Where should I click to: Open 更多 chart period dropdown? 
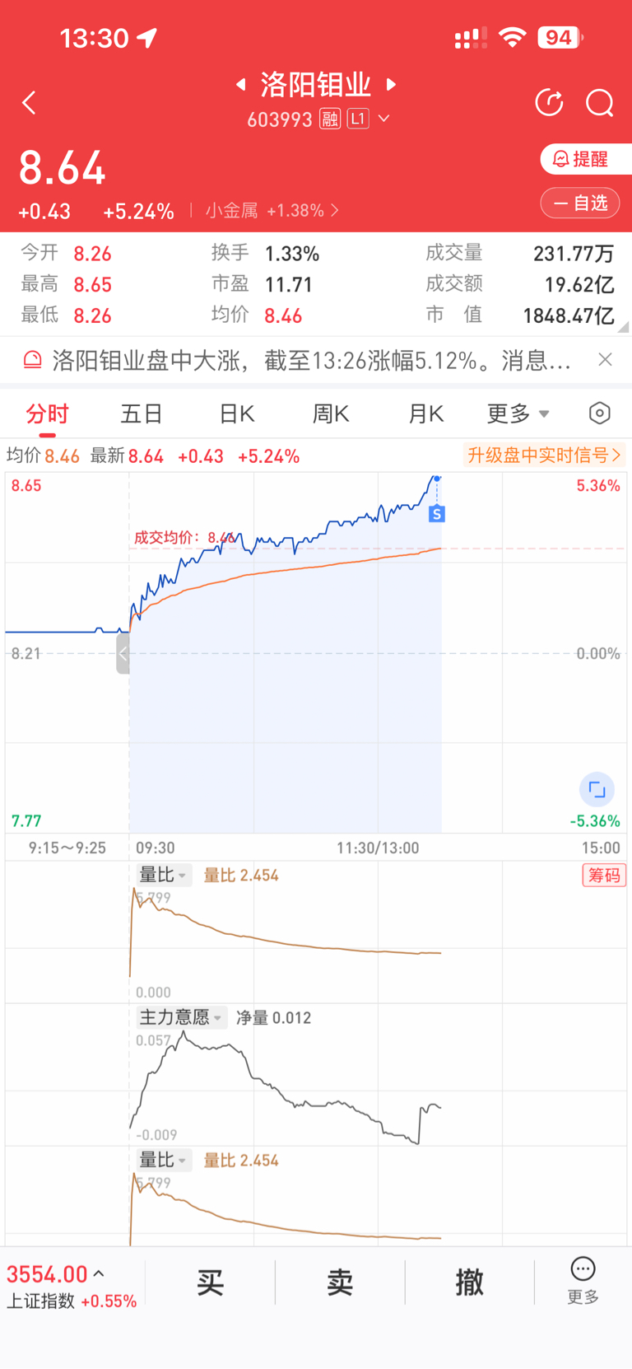click(518, 414)
